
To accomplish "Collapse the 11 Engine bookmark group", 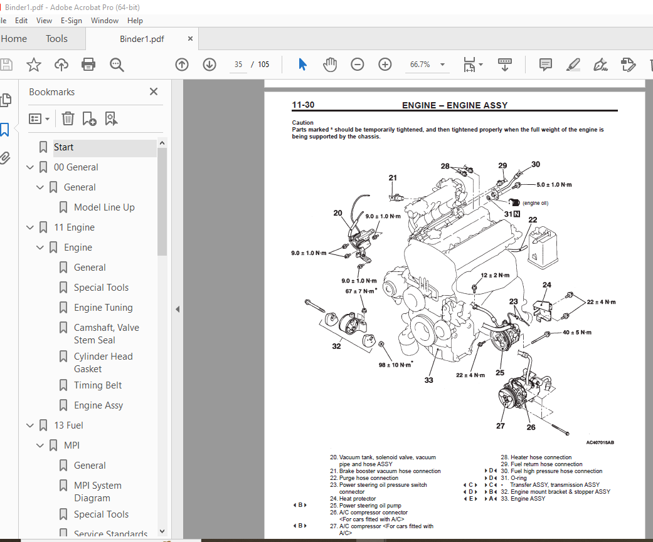I will pos(30,227).
